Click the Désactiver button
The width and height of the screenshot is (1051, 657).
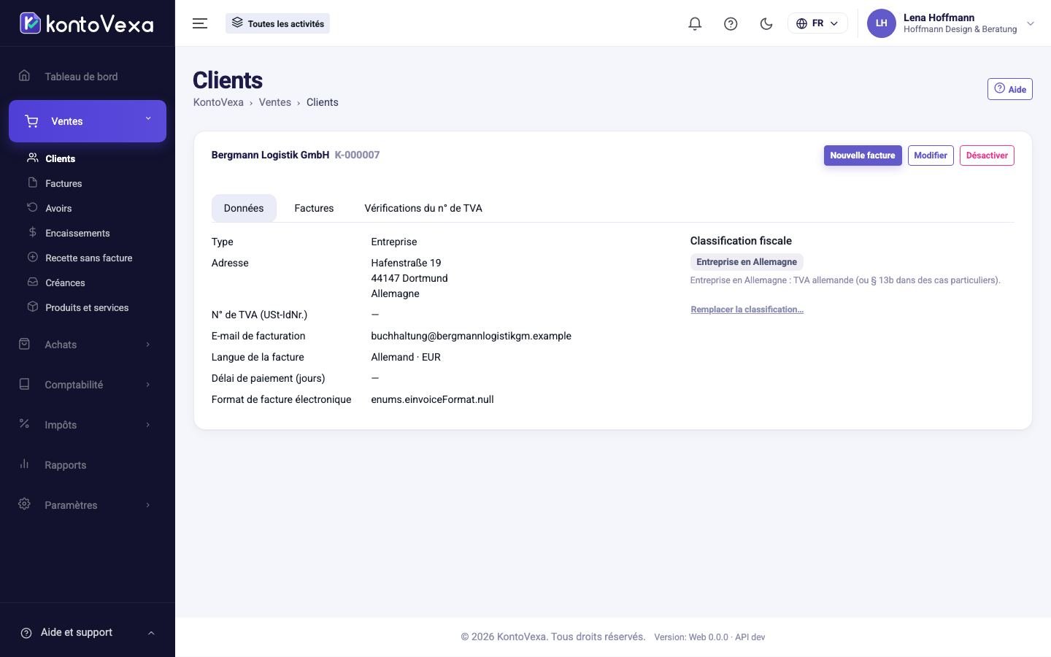click(x=987, y=155)
